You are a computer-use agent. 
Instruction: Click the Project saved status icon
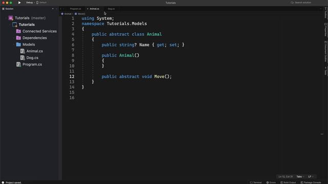point(3,182)
